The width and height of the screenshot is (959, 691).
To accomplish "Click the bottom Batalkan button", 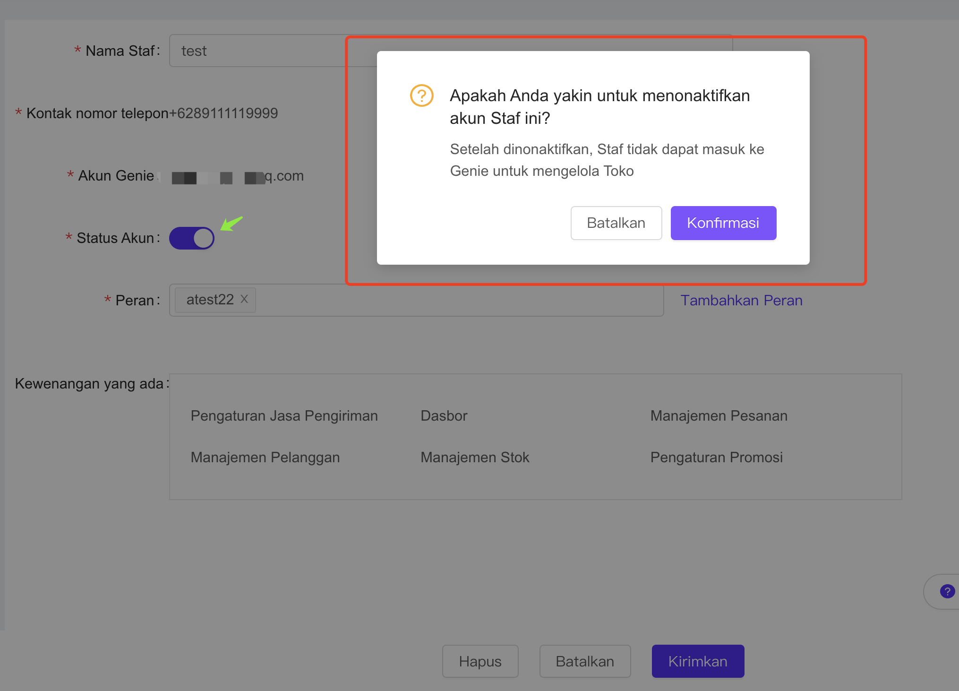I will tap(585, 661).
